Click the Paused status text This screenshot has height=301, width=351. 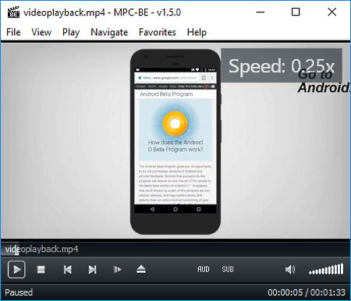pos(19,292)
